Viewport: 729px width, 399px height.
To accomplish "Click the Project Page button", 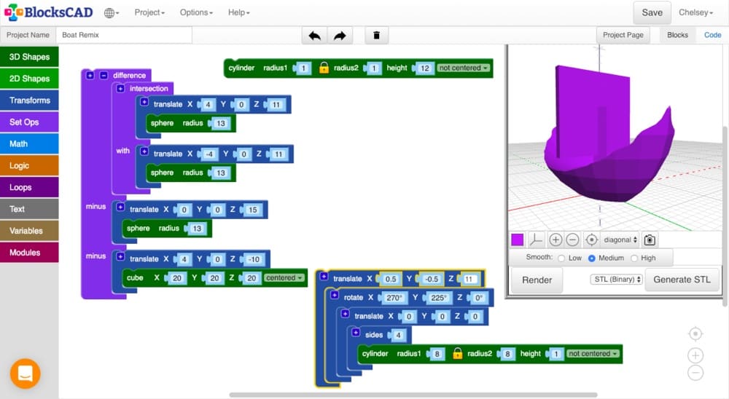I will (x=623, y=35).
